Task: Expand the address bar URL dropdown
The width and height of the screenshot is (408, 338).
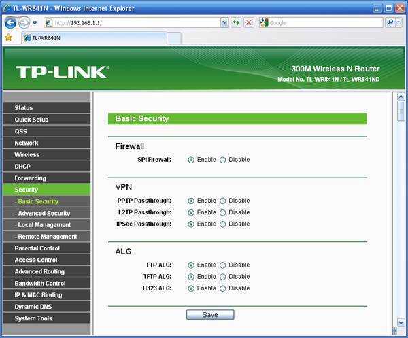Action: pos(224,23)
